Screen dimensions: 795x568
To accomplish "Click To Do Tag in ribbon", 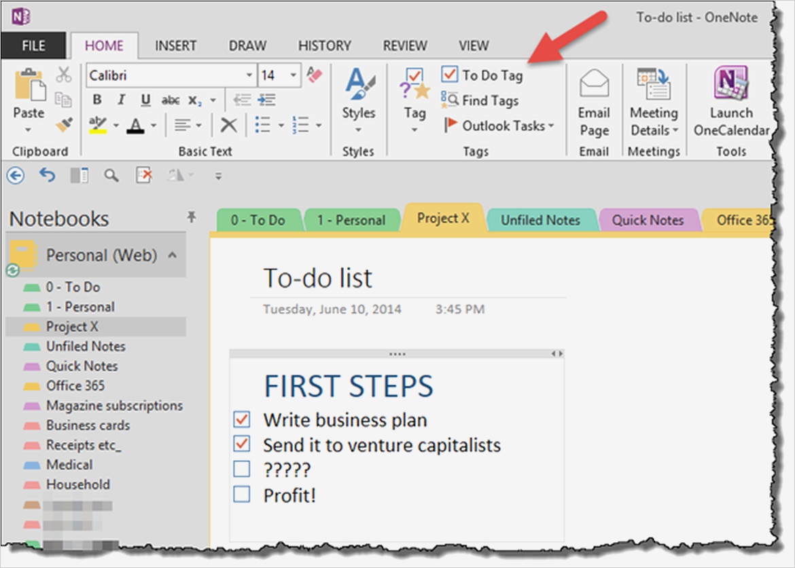I will tap(482, 75).
